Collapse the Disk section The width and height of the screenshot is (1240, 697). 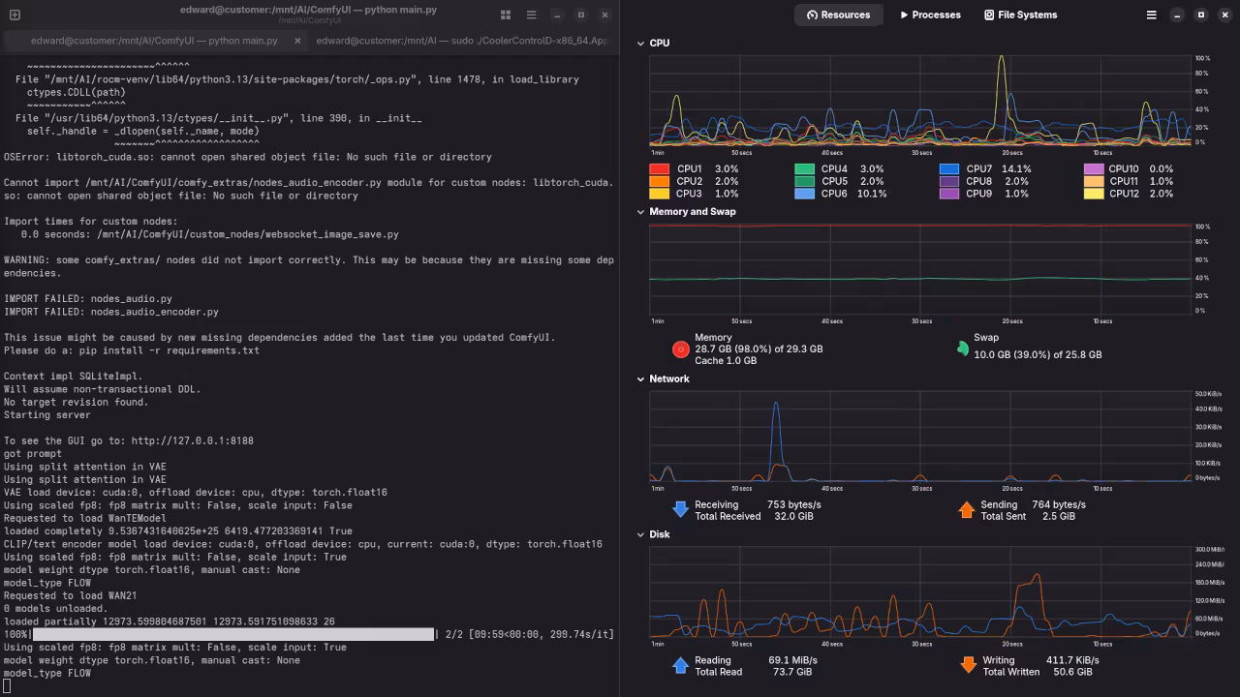point(640,534)
